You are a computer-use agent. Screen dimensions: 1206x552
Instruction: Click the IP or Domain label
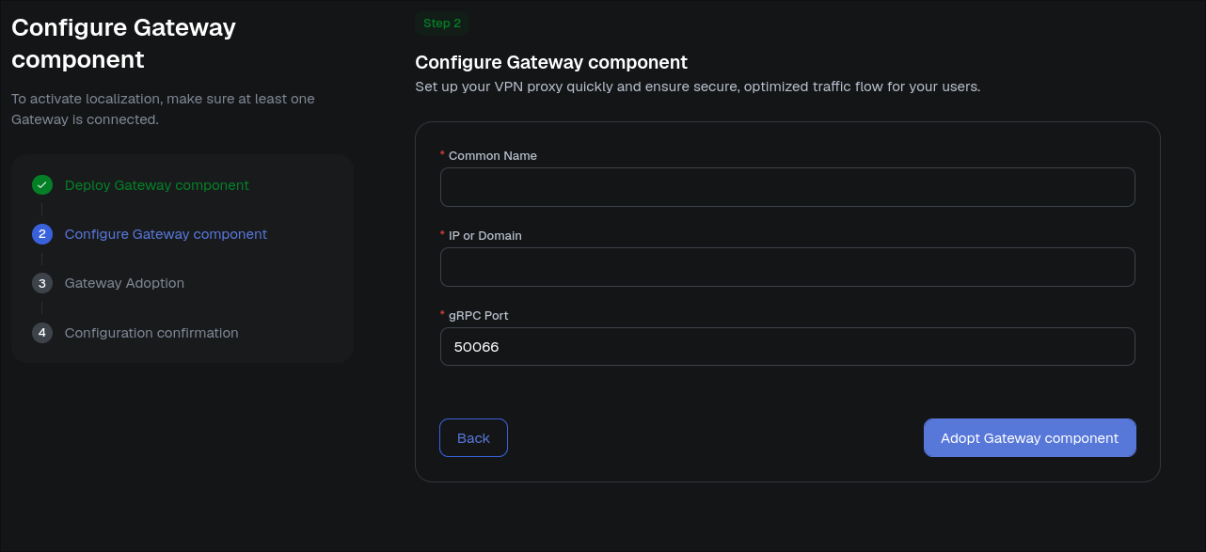click(485, 236)
